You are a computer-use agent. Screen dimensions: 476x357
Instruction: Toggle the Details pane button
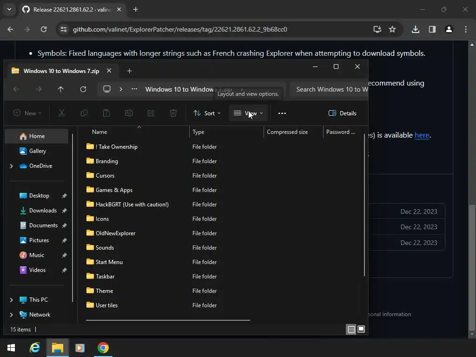(x=343, y=113)
